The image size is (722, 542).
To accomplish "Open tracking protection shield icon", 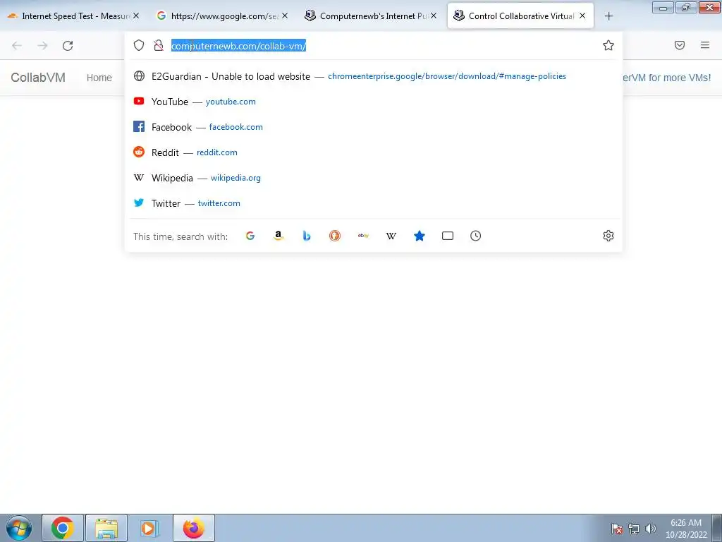I will pyautogui.click(x=139, y=45).
